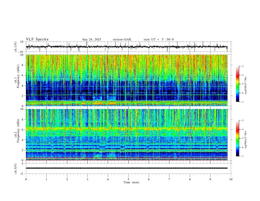This screenshot has height=201, width=260.
Task: Click the "-5" tick on ch.1 colorbar
Action: pos(242,84)
